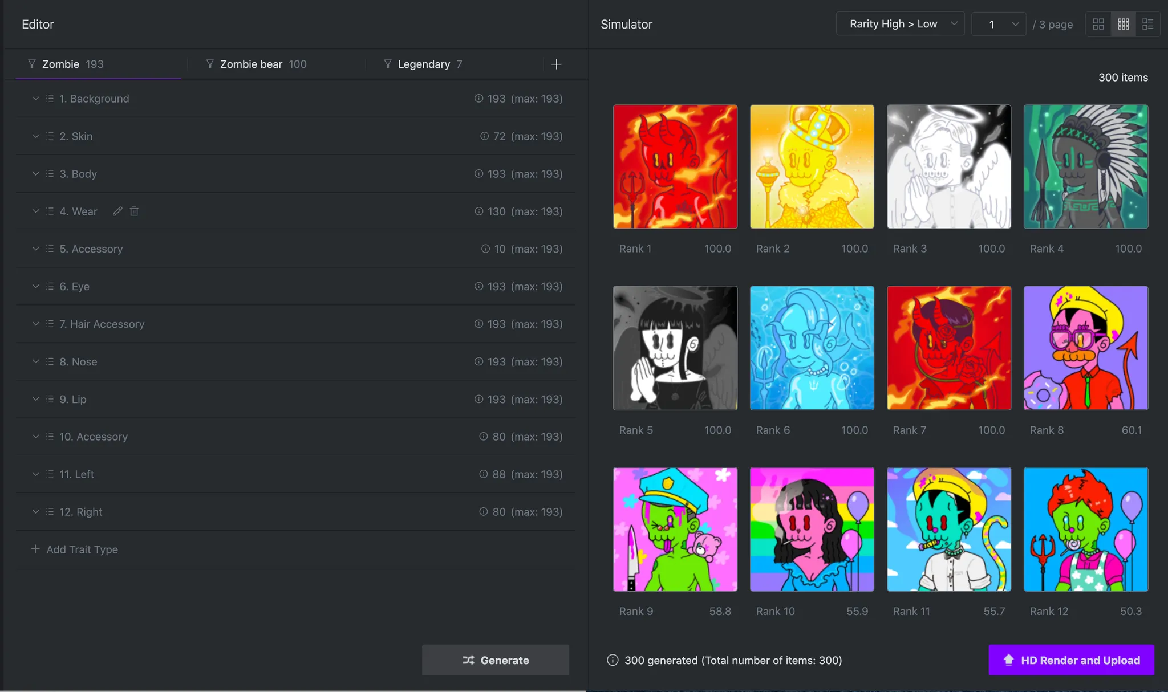Switch to large grid view icon
The image size is (1168, 692).
pos(1098,24)
